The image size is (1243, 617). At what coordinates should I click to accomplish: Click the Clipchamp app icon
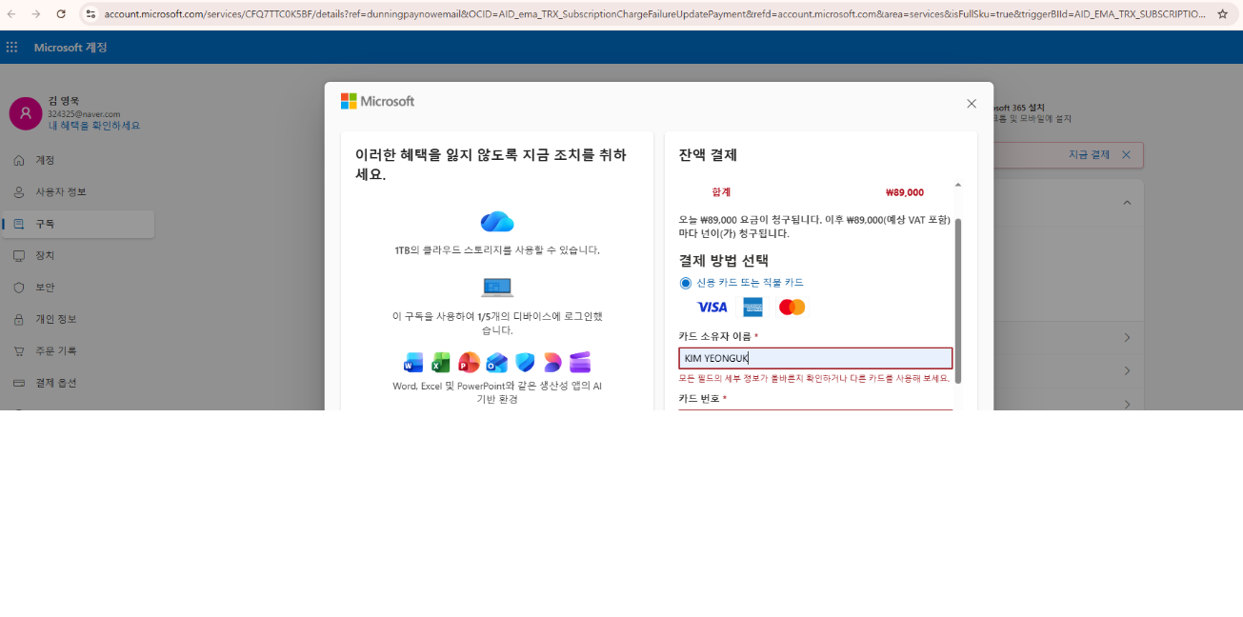click(x=580, y=363)
